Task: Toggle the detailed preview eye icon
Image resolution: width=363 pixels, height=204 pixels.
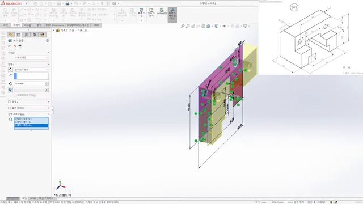Action: pos(20,46)
